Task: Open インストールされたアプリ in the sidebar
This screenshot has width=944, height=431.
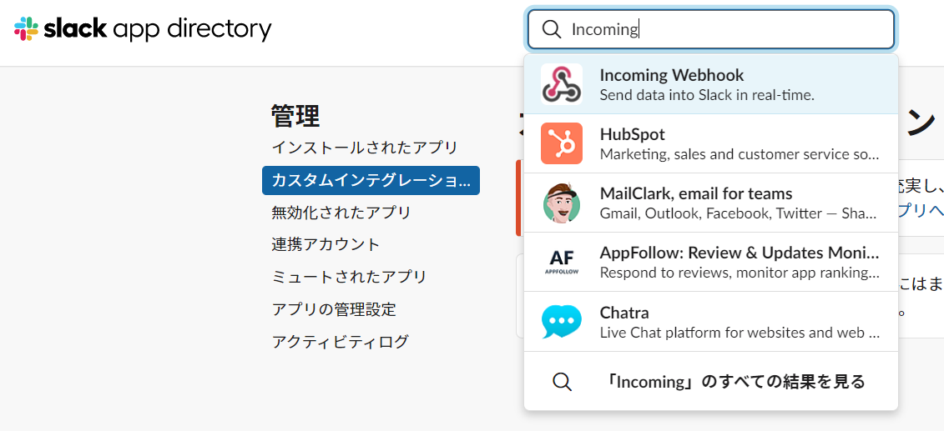Action: tap(365, 148)
